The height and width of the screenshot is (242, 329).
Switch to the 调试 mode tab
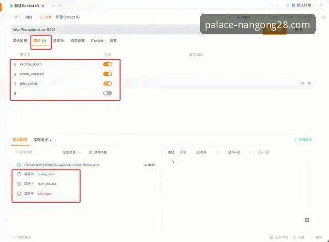click(x=29, y=17)
